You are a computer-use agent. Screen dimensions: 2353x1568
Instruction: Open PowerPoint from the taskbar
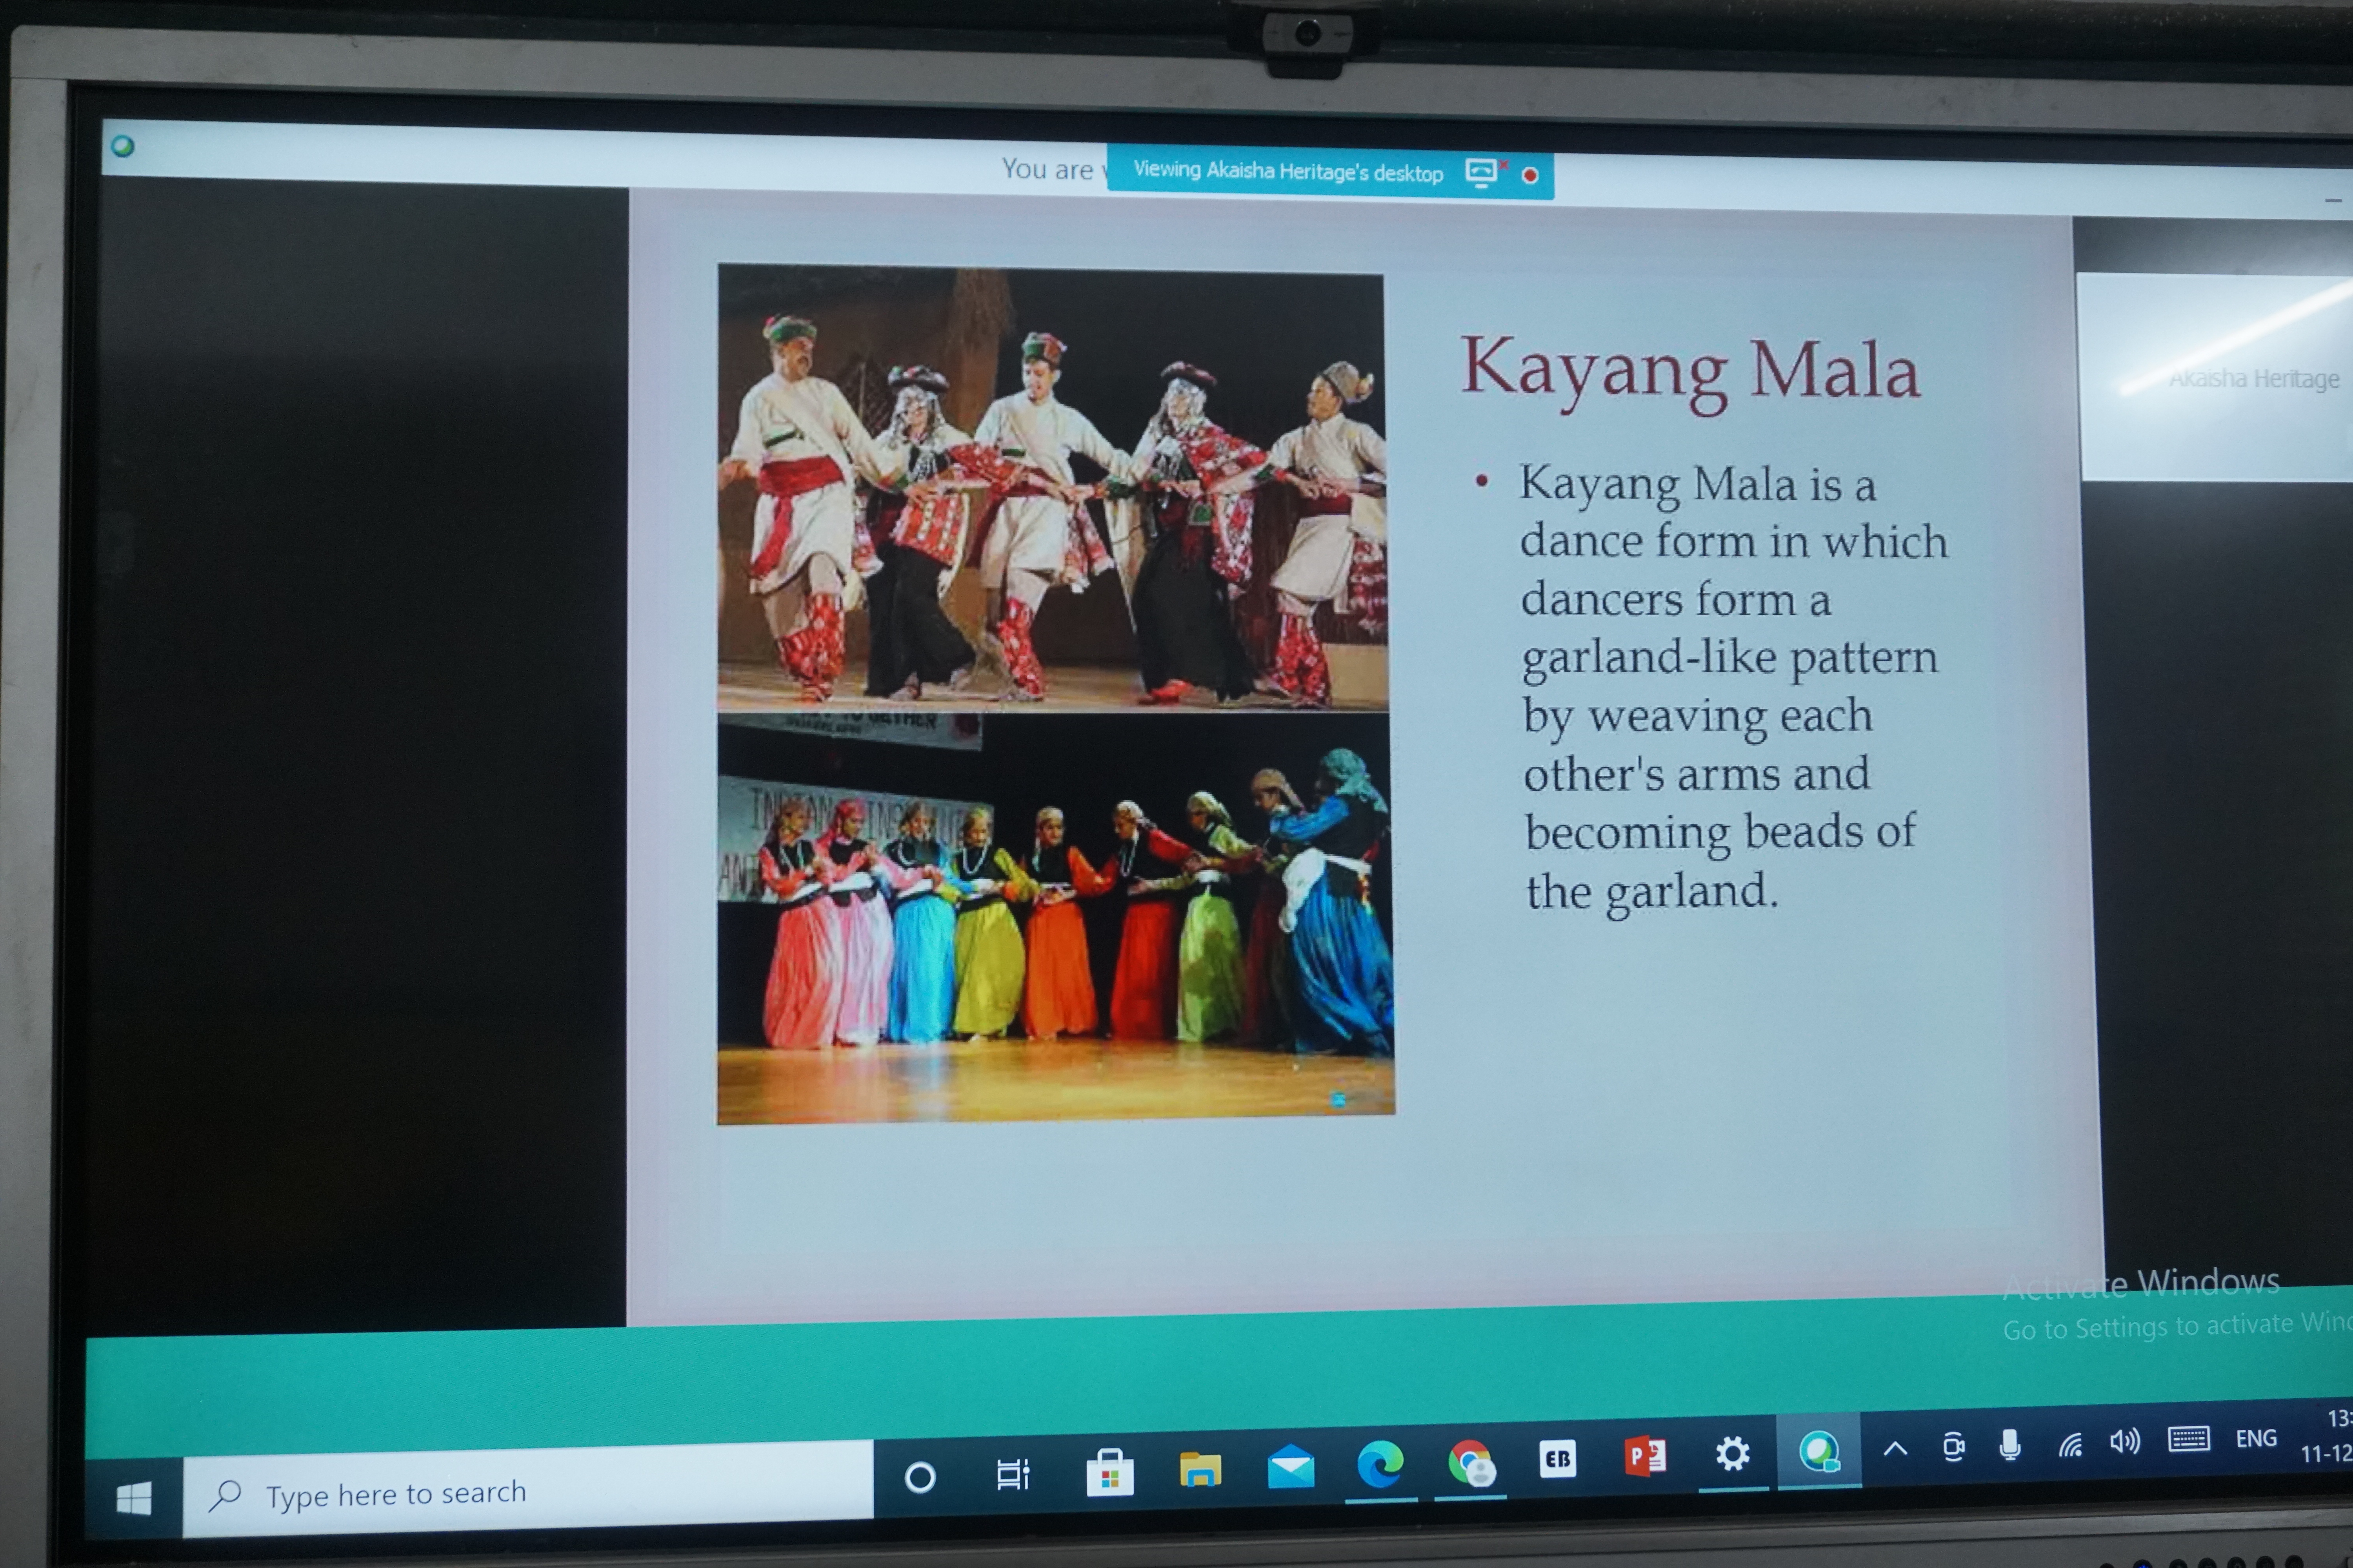[1645, 1456]
